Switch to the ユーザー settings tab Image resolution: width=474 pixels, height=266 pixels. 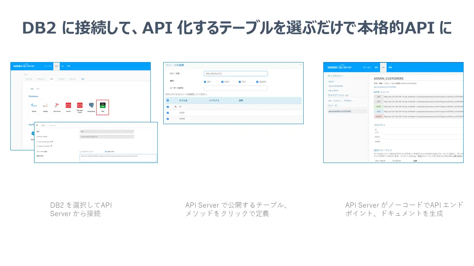pyautogui.click(x=61, y=79)
